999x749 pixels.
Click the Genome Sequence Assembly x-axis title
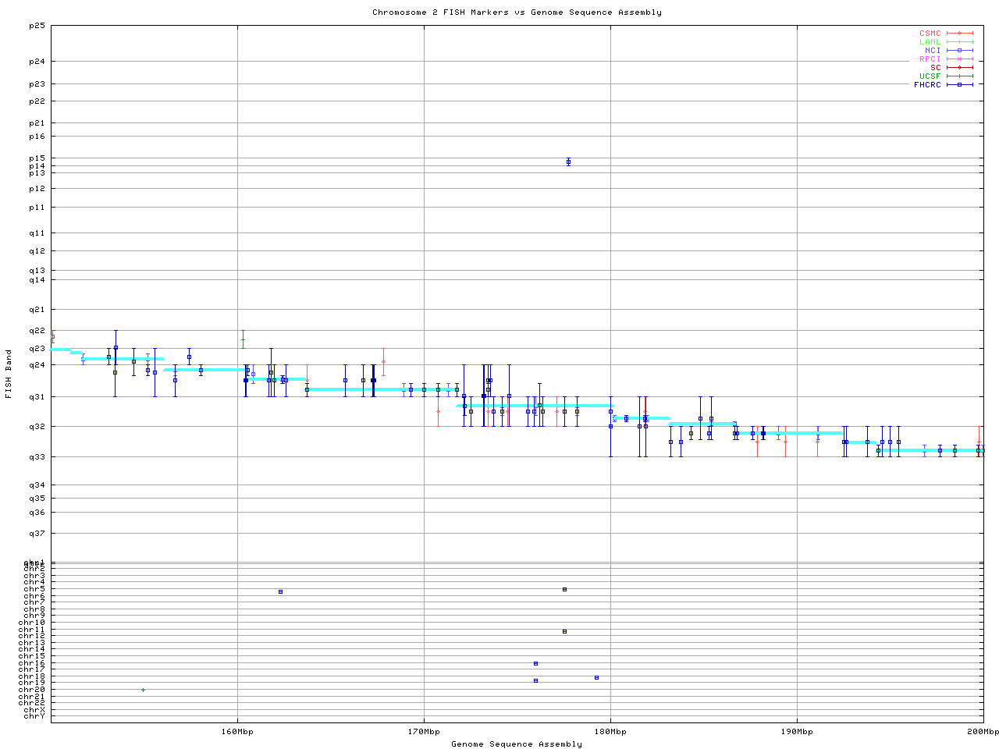tap(517, 744)
